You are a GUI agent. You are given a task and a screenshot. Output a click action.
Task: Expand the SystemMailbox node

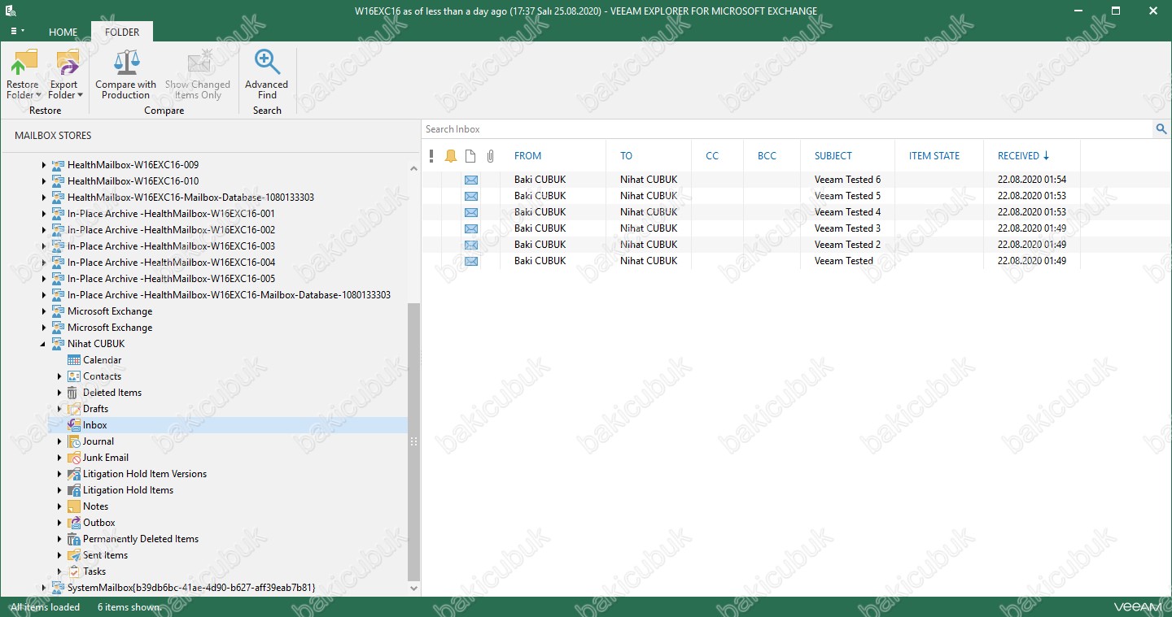pos(44,588)
